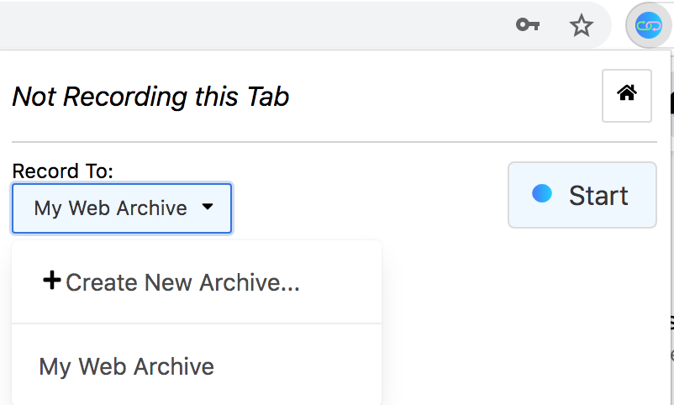The height and width of the screenshot is (405, 674).
Task: Click the Not Recording this Tab heading
Action: click(x=150, y=97)
